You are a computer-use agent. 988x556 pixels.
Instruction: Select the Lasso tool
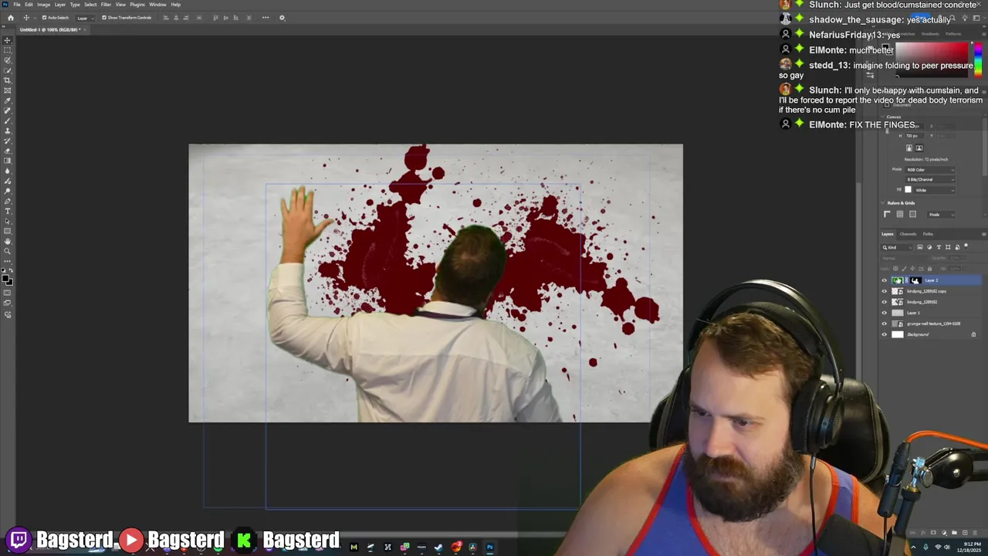[8, 60]
